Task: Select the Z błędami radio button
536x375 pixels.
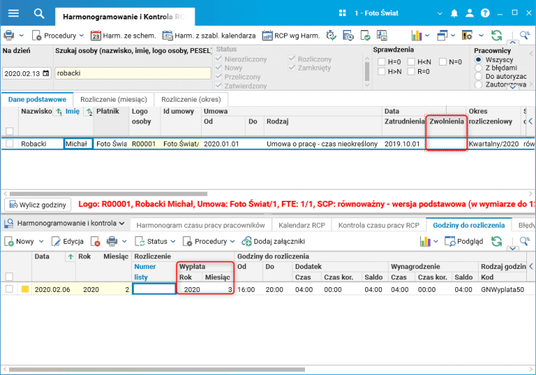Action: click(x=479, y=68)
